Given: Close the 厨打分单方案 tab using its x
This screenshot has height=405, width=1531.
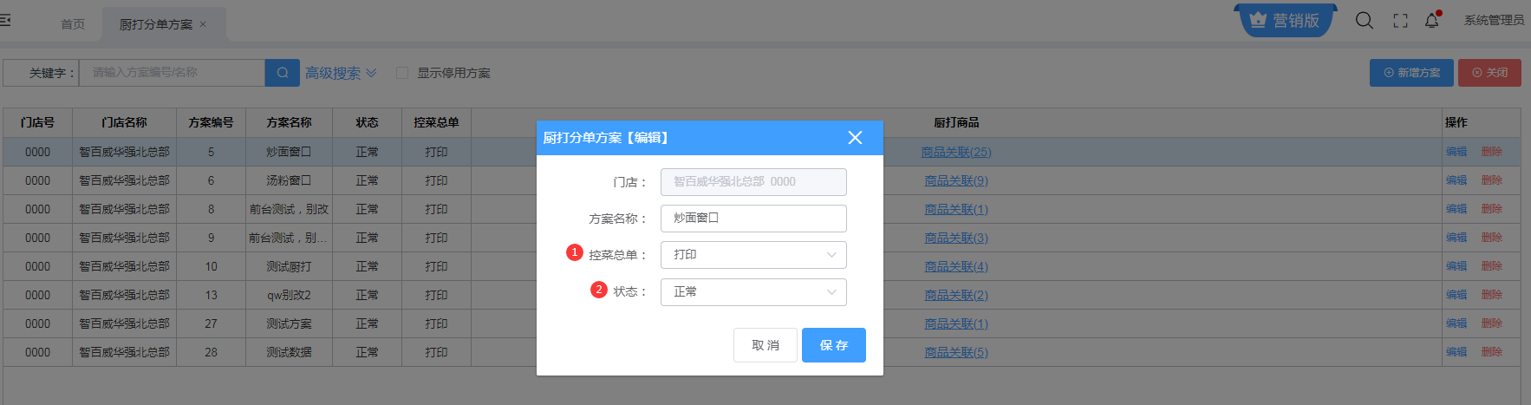Looking at the screenshot, I should tap(203, 24).
